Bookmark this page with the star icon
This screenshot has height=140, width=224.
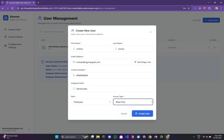coord(189,8)
